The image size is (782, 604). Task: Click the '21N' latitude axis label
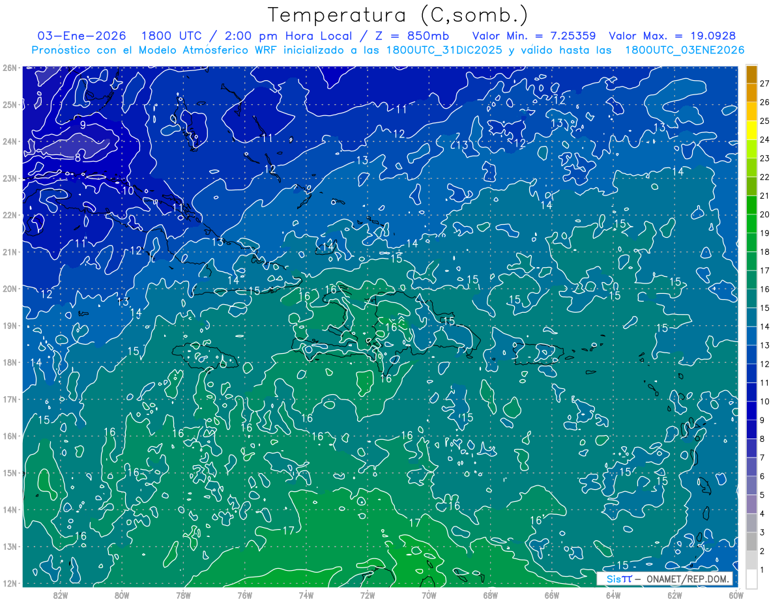pyautogui.click(x=9, y=252)
